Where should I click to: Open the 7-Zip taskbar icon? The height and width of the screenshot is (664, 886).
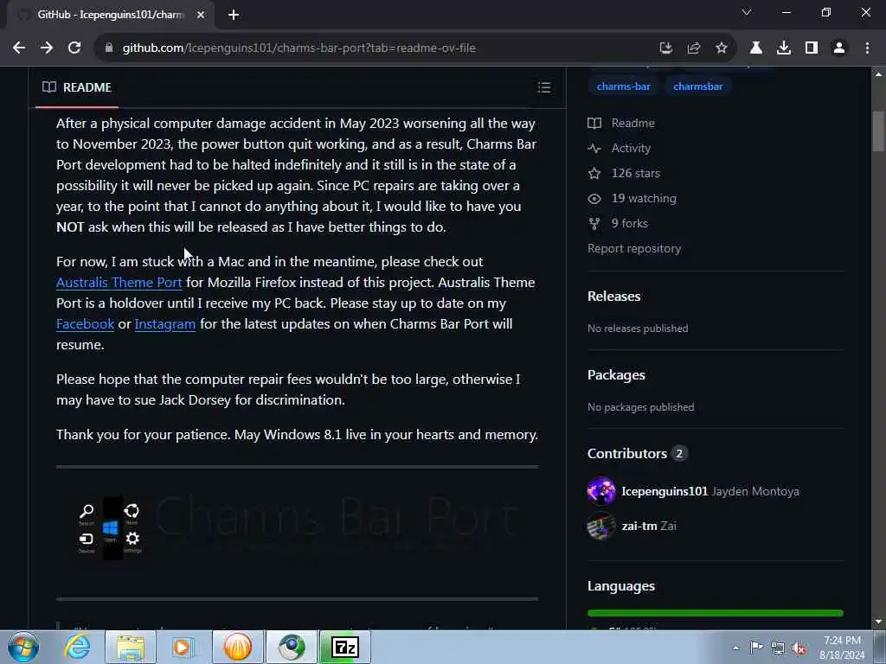[345, 647]
